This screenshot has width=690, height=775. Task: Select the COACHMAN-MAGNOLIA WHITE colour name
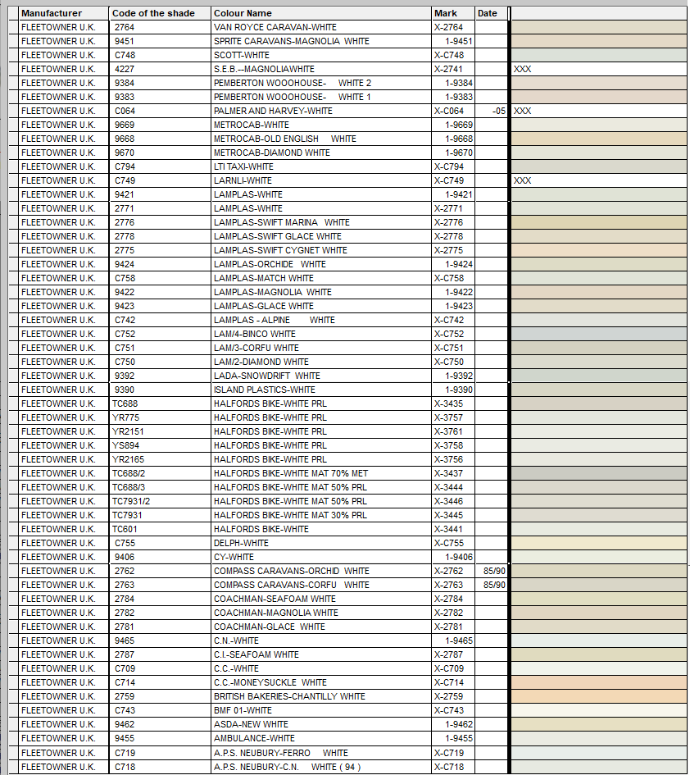276,613
